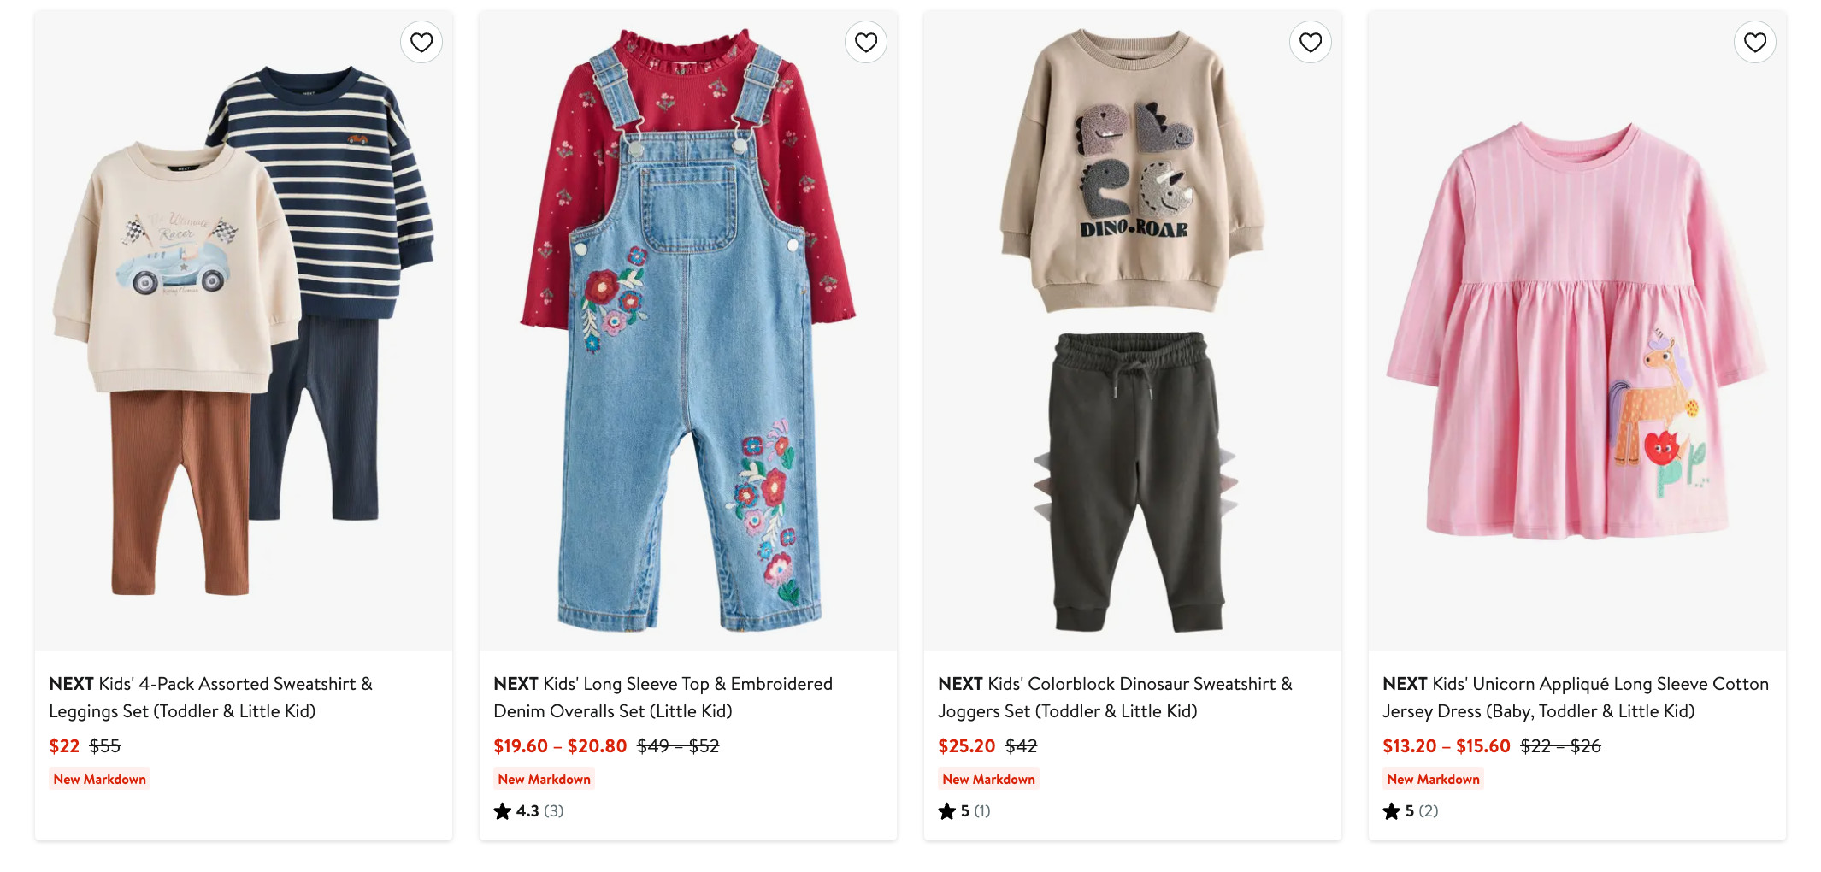Open the Dino Roar sweatshirt set image
The width and height of the screenshot is (1821, 872).
pyautogui.click(x=1133, y=333)
